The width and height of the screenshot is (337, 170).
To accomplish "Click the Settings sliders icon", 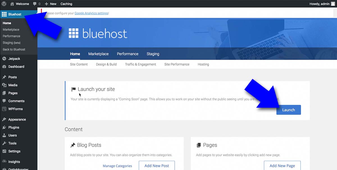I will coord(4,151).
